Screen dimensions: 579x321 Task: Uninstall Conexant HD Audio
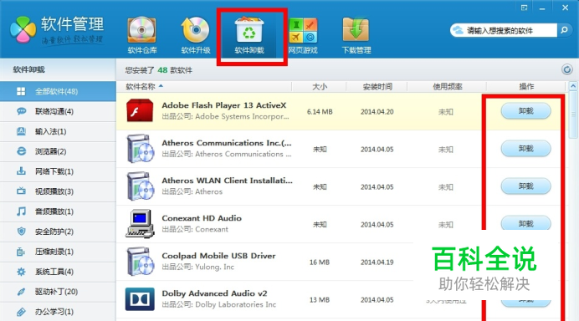coord(525,223)
